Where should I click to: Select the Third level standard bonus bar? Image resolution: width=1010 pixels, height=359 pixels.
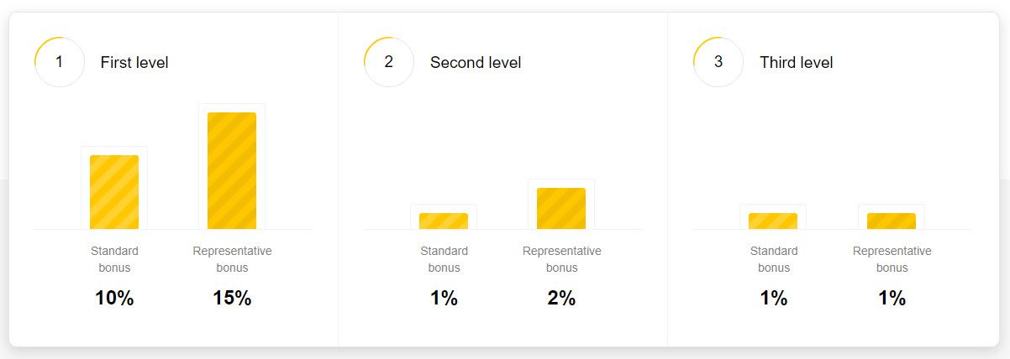pos(773,221)
